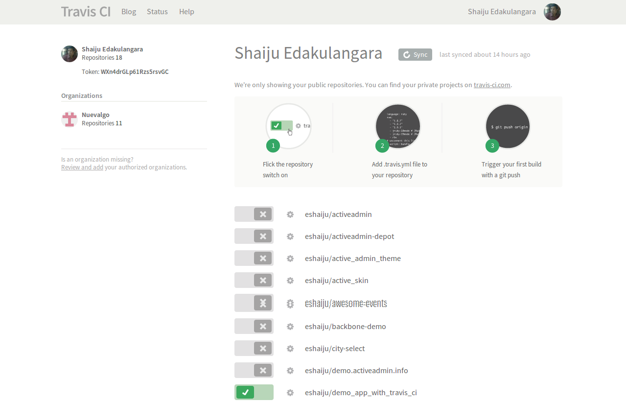Viewport: 626px width, 403px height.
Task: Open the eshaiju/active_skin repository name
Action: [x=336, y=280]
